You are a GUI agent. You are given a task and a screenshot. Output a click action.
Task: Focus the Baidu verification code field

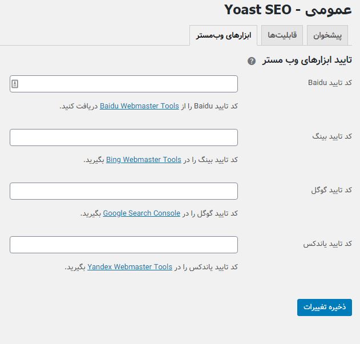(x=124, y=84)
